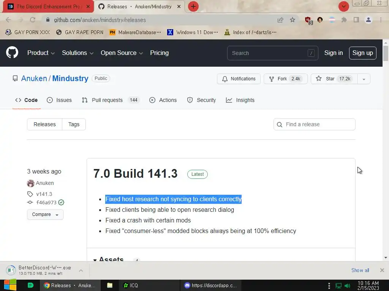389x291 pixels.
Task: Select the Code tab
Action: pyautogui.click(x=27, y=100)
